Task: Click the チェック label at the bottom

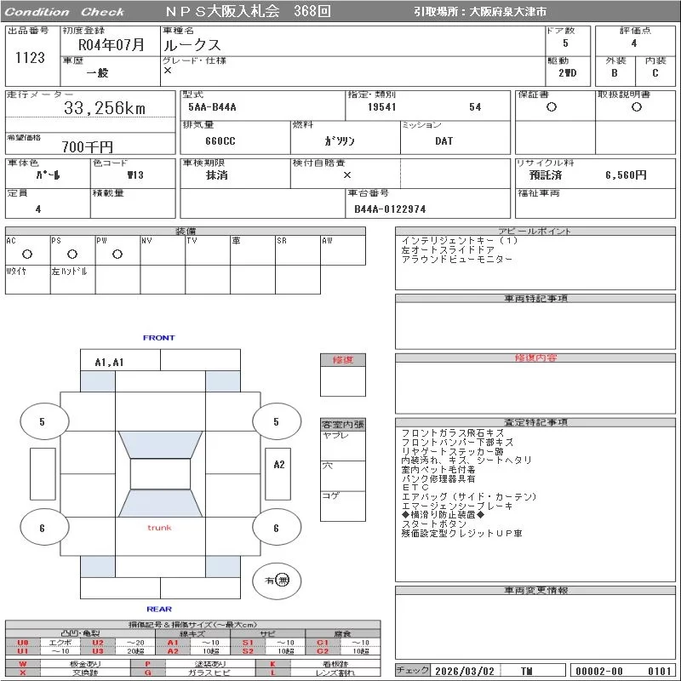Action: point(413,671)
